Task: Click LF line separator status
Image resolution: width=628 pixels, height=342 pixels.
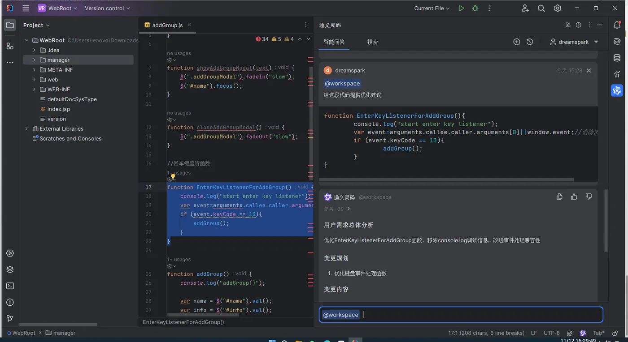Action: pyautogui.click(x=534, y=333)
